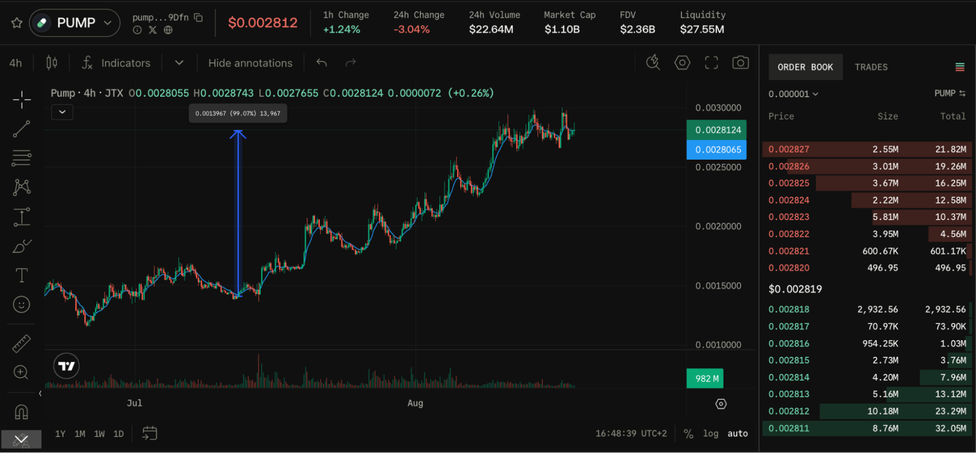Open the TradingView logo
Viewport: 976px width, 453px height.
pyautogui.click(x=66, y=366)
